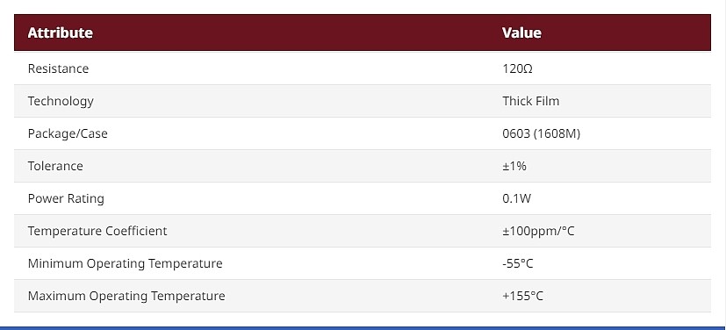Click the ±1% tolerance value
Screen dimensions: 726x330
pyautogui.click(x=514, y=166)
